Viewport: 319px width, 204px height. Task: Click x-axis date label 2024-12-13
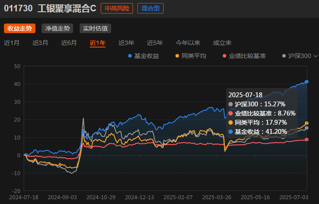(140, 197)
